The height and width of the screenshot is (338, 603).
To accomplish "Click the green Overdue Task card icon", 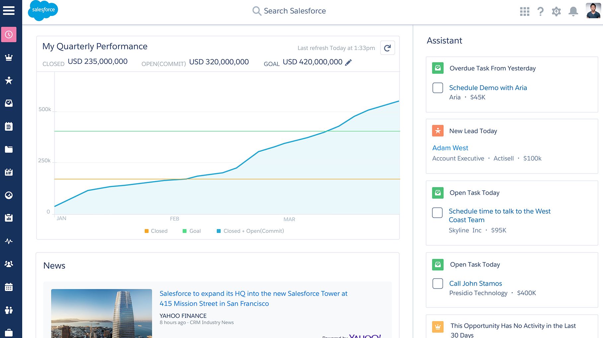I will [x=438, y=68].
